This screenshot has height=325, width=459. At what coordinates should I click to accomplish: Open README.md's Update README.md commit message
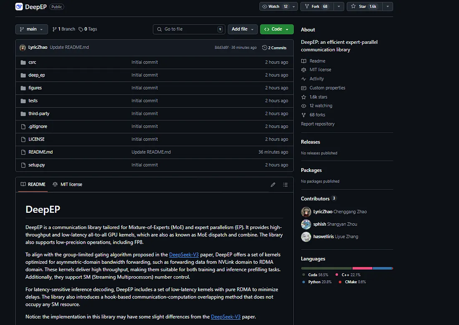tap(151, 152)
